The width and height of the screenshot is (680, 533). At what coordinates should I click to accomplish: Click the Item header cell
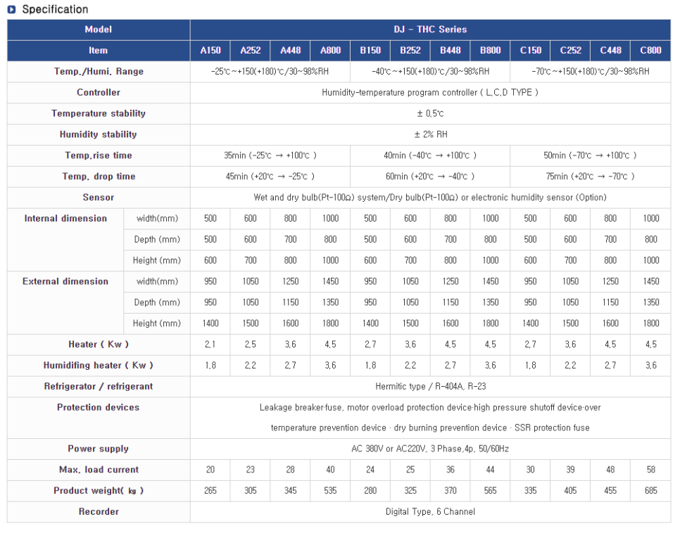(x=98, y=51)
